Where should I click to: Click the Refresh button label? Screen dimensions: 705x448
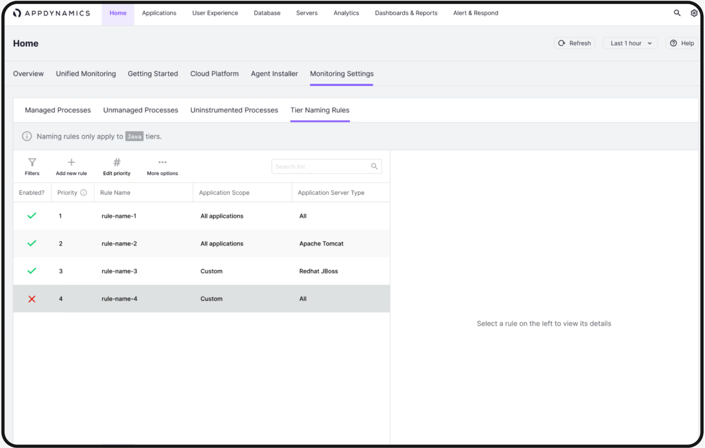(x=580, y=43)
